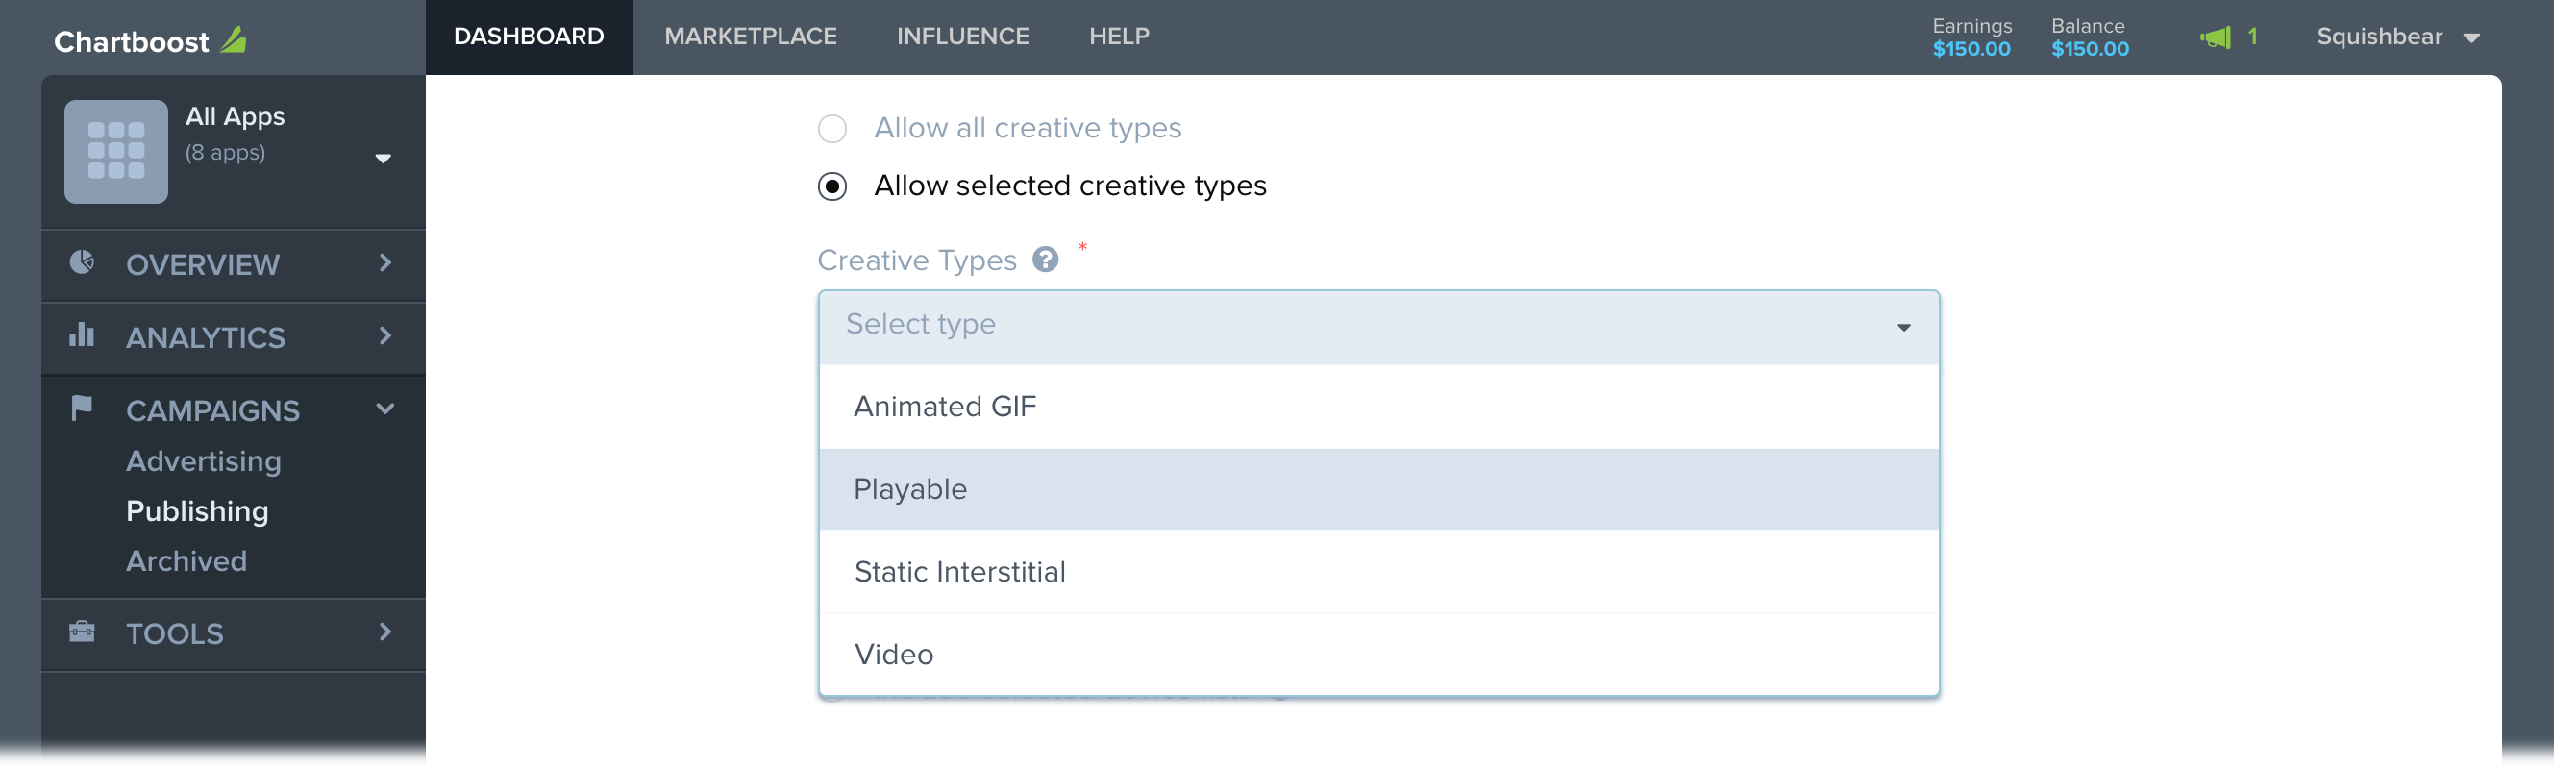Viewport: 2554px width, 768px height.
Task: Expand the Overview section chevron
Action: (385, 262)
